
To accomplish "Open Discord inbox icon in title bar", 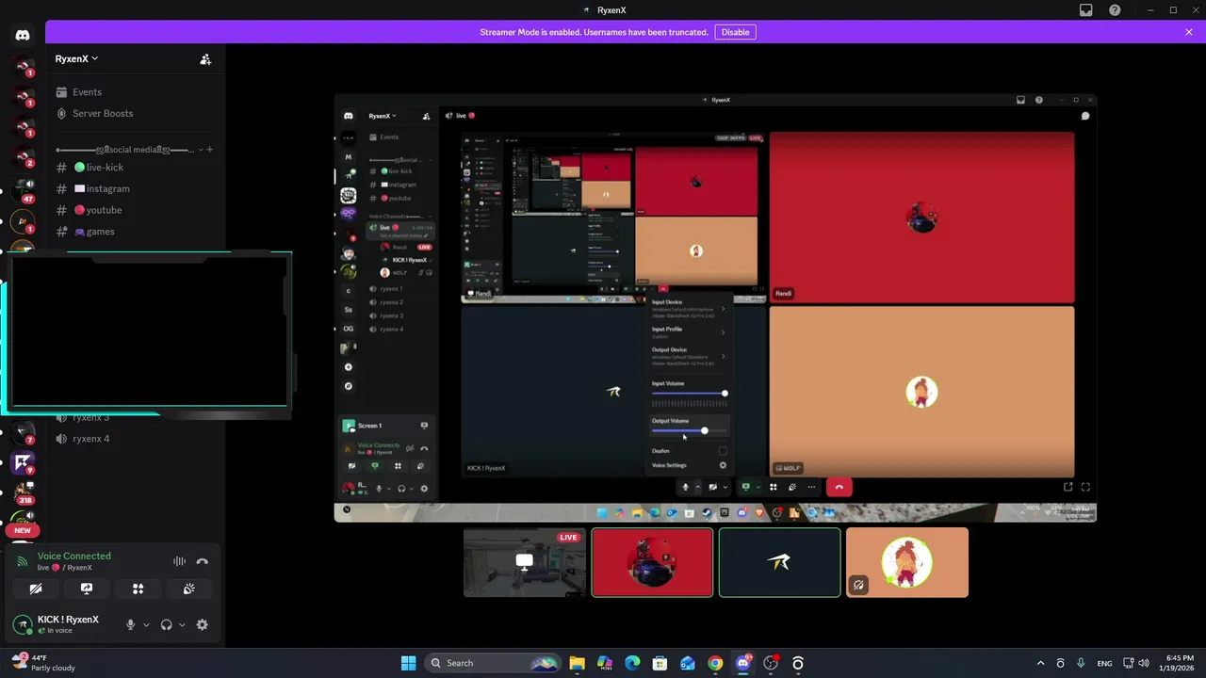I will [x=1085, y=10].
